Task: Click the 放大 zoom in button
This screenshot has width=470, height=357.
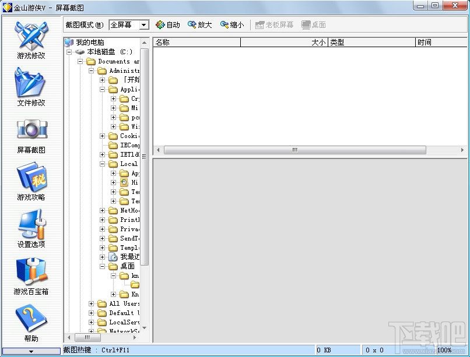Action: tap(199, 25)
